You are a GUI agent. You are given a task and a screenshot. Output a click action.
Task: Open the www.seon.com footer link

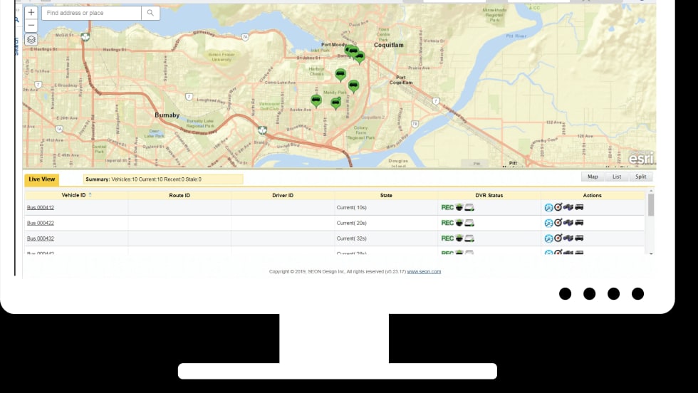click(424, 271)
